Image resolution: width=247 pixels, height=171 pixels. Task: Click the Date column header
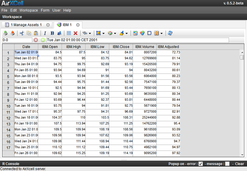point(26,47)
